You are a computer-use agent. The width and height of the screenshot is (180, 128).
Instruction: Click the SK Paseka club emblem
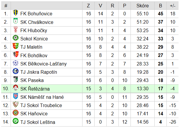(x=16, y=79)
